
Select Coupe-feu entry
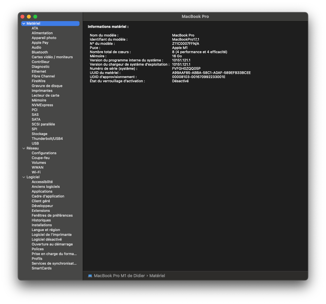tap(40, 158)
